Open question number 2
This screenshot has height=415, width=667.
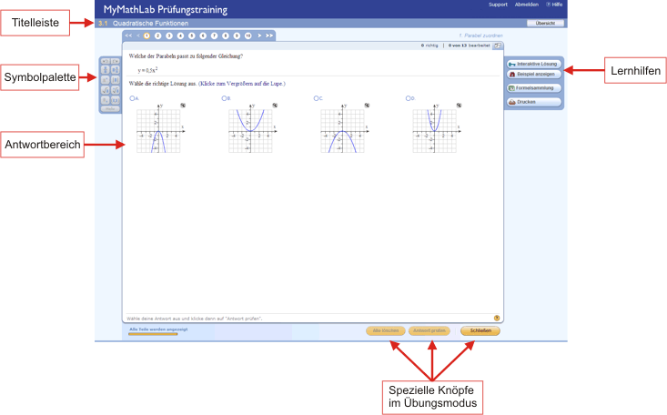click(157, 35)
